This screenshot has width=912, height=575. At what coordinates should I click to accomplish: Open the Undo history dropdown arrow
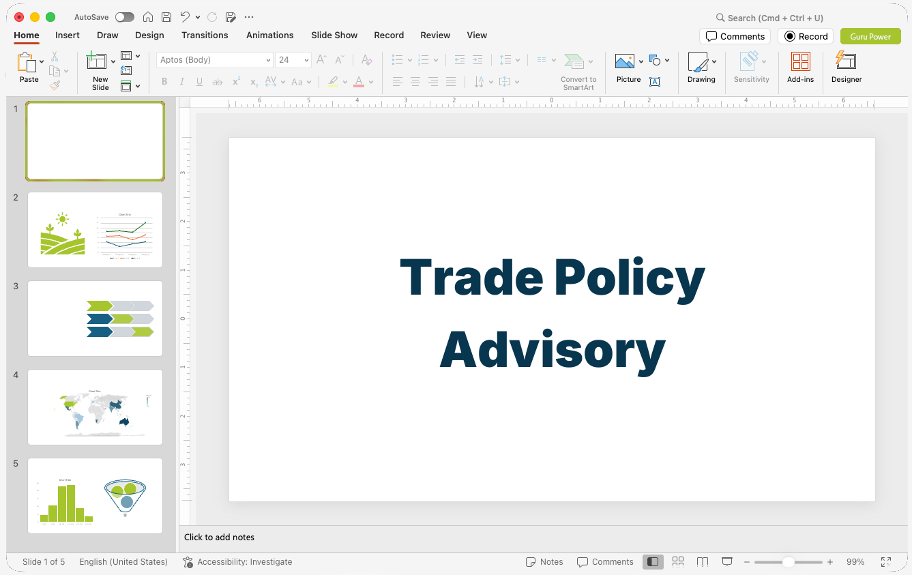(198, 17)
